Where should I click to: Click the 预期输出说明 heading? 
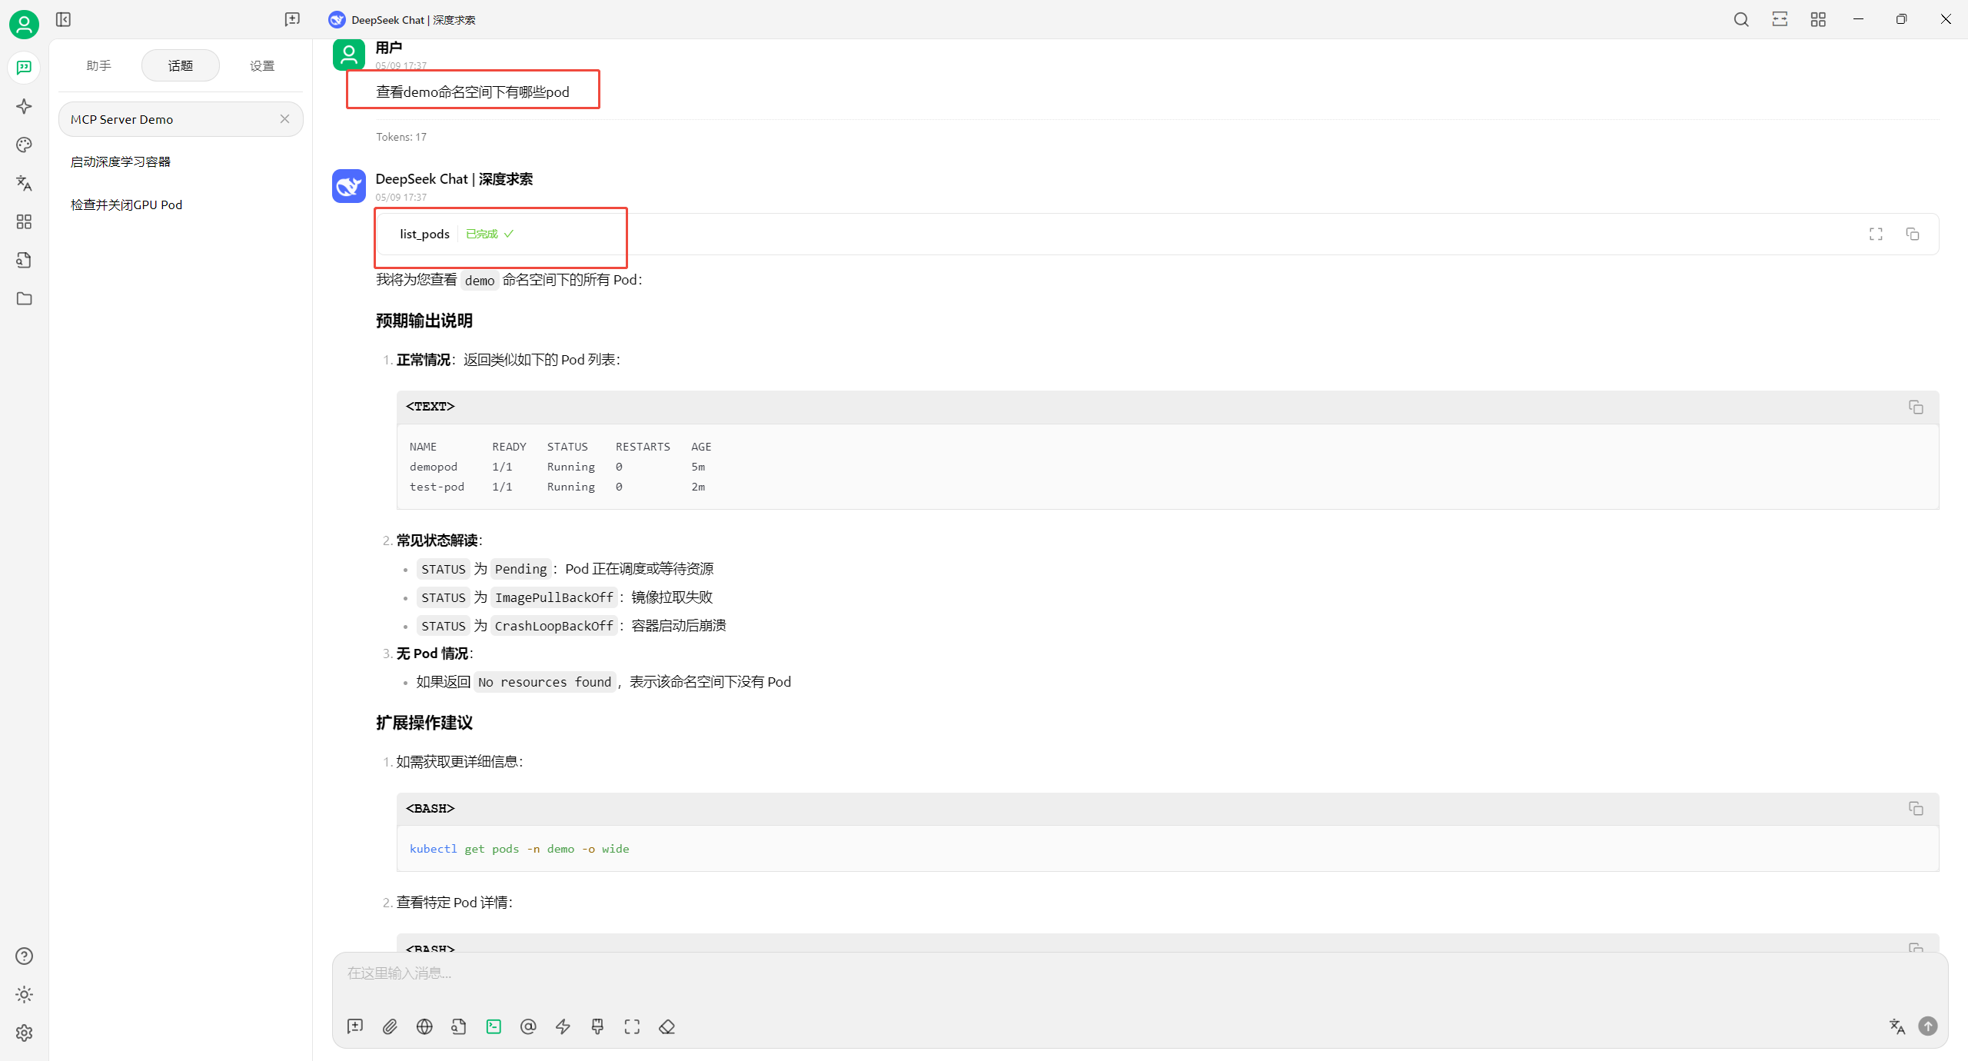coord(424,321)
